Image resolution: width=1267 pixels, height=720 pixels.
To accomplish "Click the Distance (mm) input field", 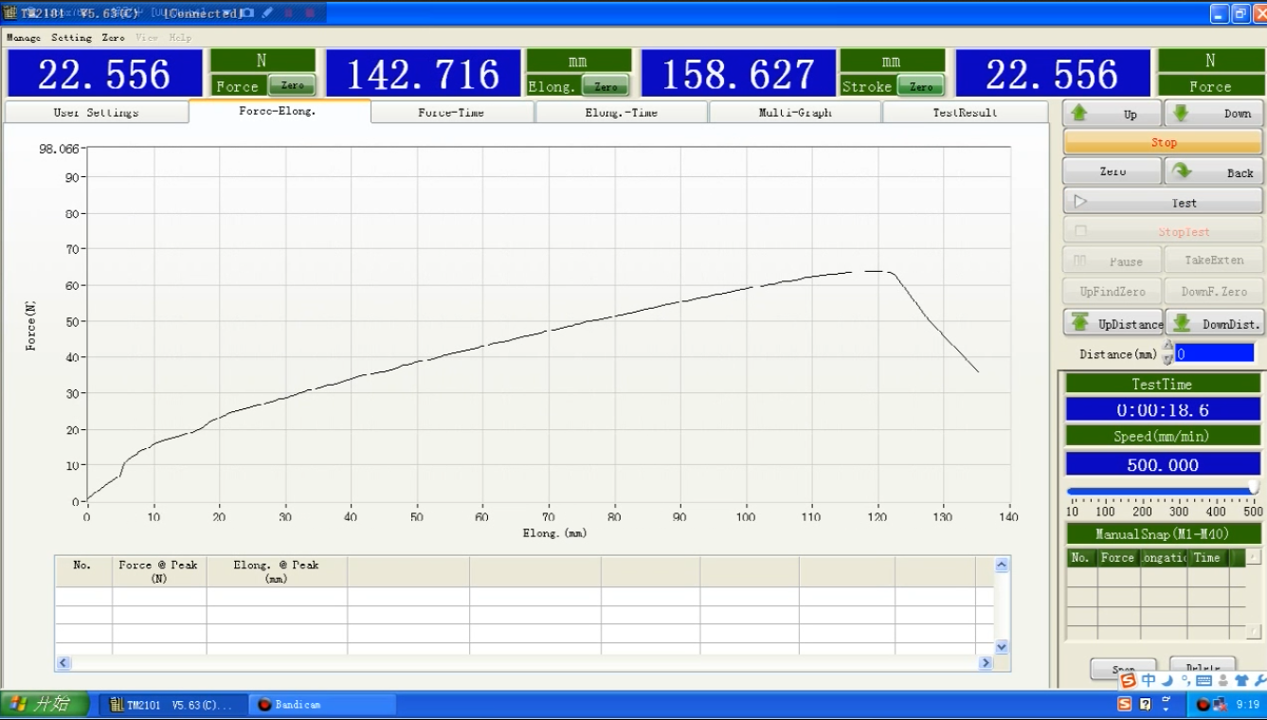I will point(1214,353).
